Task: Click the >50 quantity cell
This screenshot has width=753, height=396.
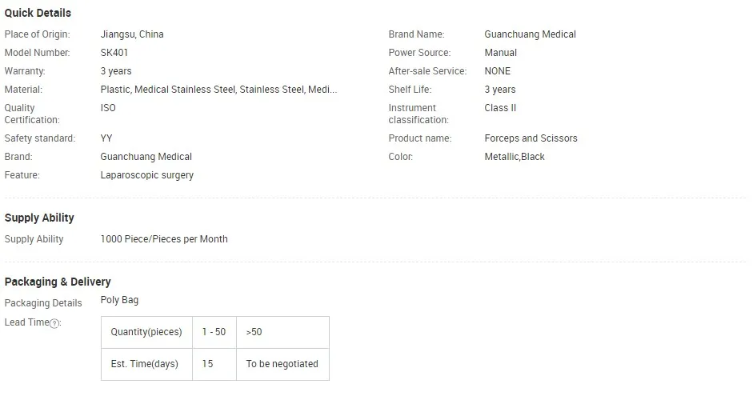Action: pos(254,332)
